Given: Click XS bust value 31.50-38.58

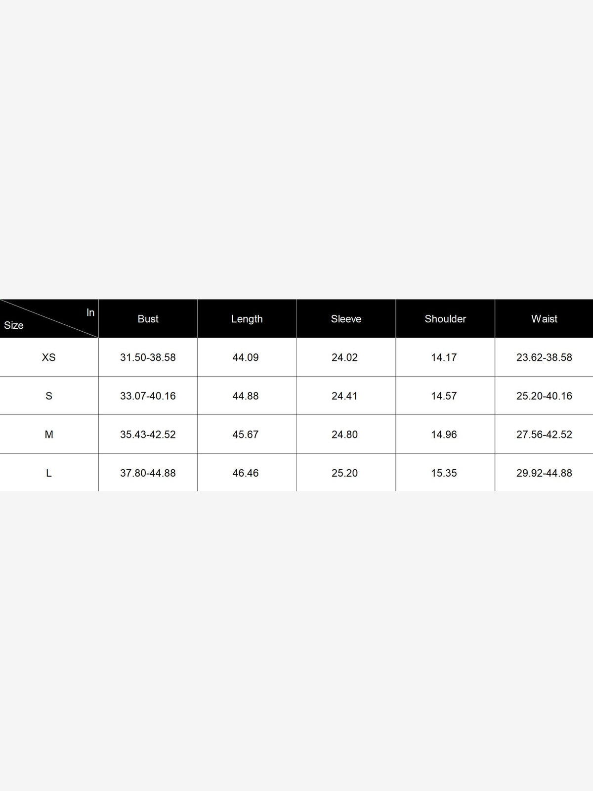Looking at the screenshot, I should point(148,357).
